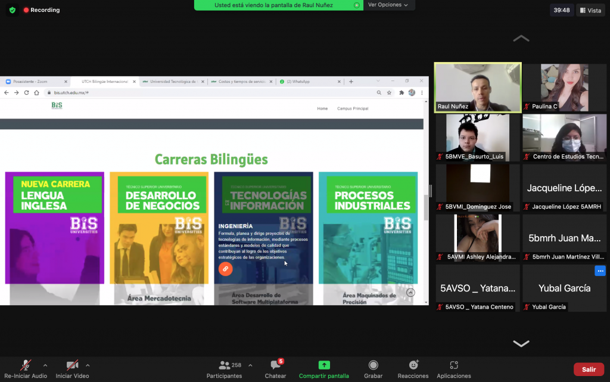The width and height of the screenshot is (610, 382).
Task: Expand video options caret beside camera
Action: tap(88, 365)
